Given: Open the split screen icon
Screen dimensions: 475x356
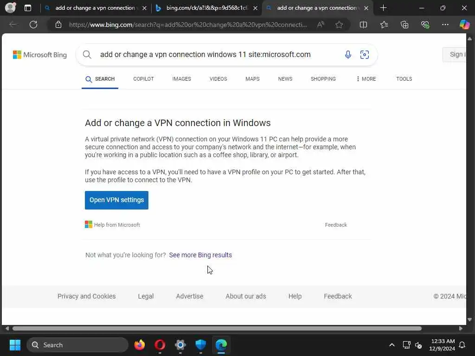Looking at the screenshot, I should 363,25.
